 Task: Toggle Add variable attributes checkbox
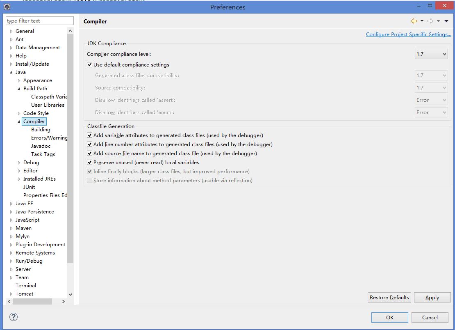coord(90,135)
